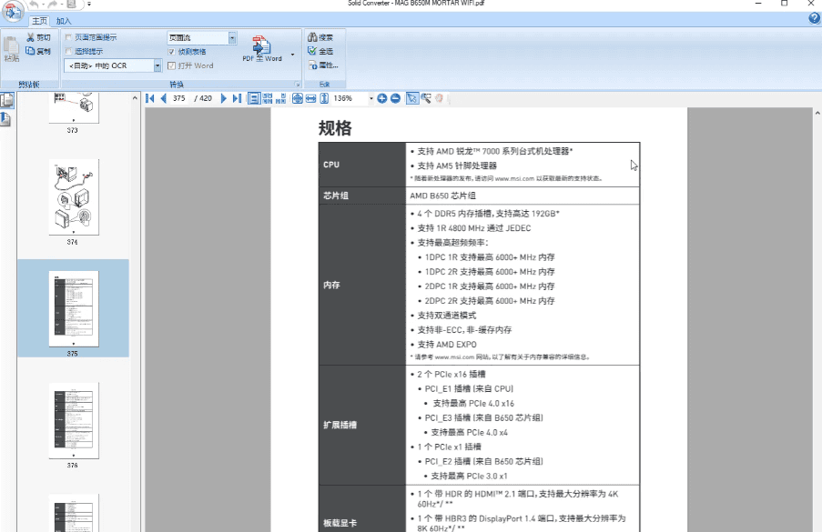Switch to the 加入 ribbon tab
Viewport: 822px width, 532px height.
point(64,20)
